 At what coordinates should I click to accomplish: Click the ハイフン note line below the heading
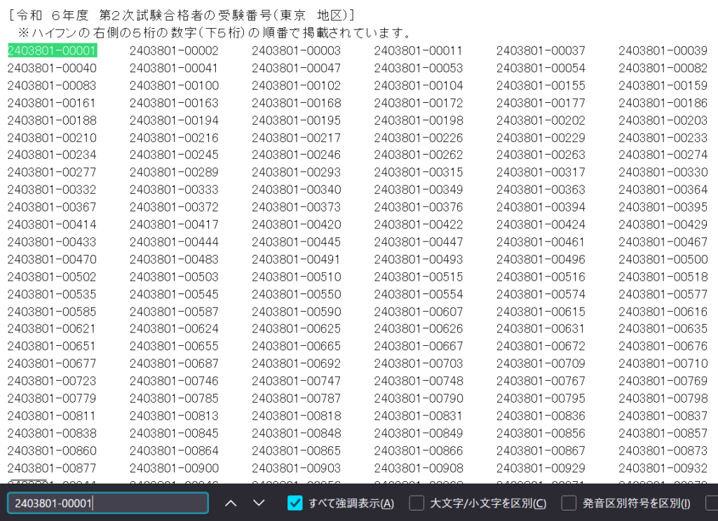pyautogui.click(x=215, y=33)
